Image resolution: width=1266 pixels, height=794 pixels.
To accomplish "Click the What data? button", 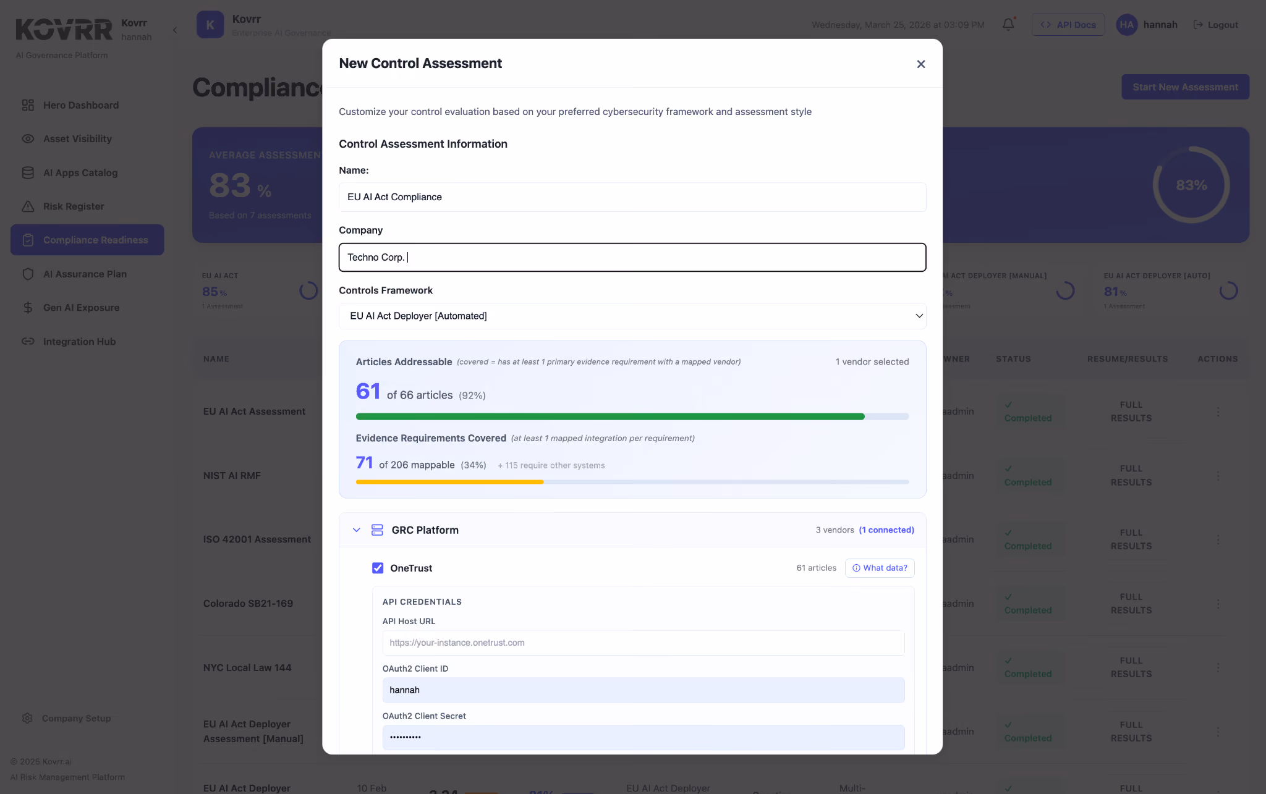I will tap(880, 568).
